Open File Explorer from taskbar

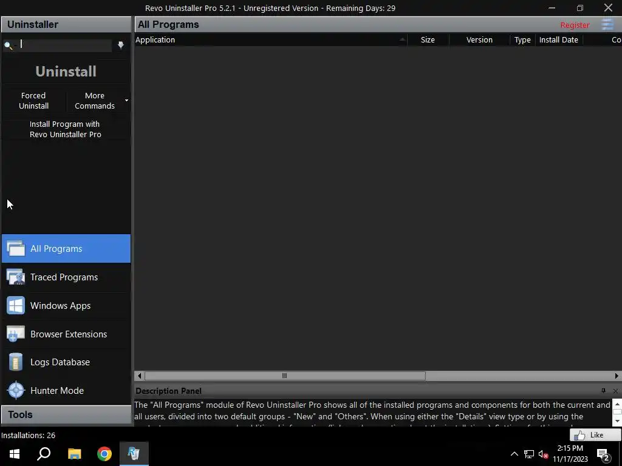pyautogui.click(x=74, y=454)
